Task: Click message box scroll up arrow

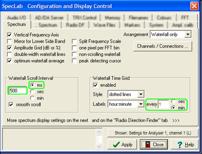Action: coord(99,132)
